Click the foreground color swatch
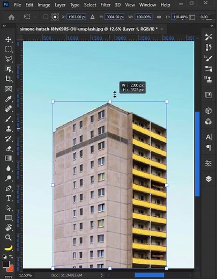This screenshot has height=279, width=217. [x=6, y=264]
